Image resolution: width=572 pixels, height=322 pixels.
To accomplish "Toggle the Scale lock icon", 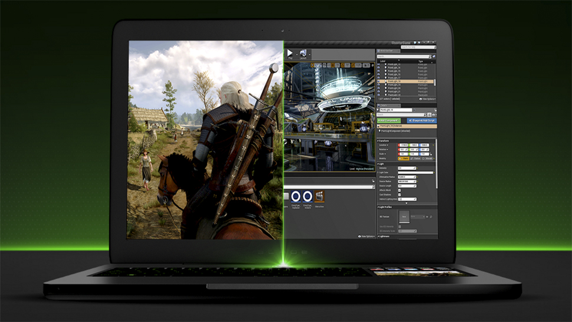I will pos(431,155).
